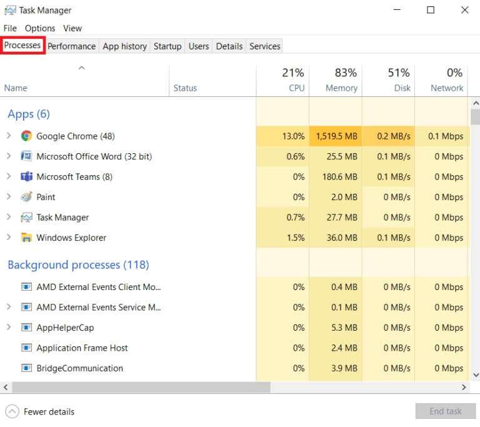480x427 pixels.
Task: Click the BridgeCommunication process icon
Action: pyautogui.click(x=26, y=368)
